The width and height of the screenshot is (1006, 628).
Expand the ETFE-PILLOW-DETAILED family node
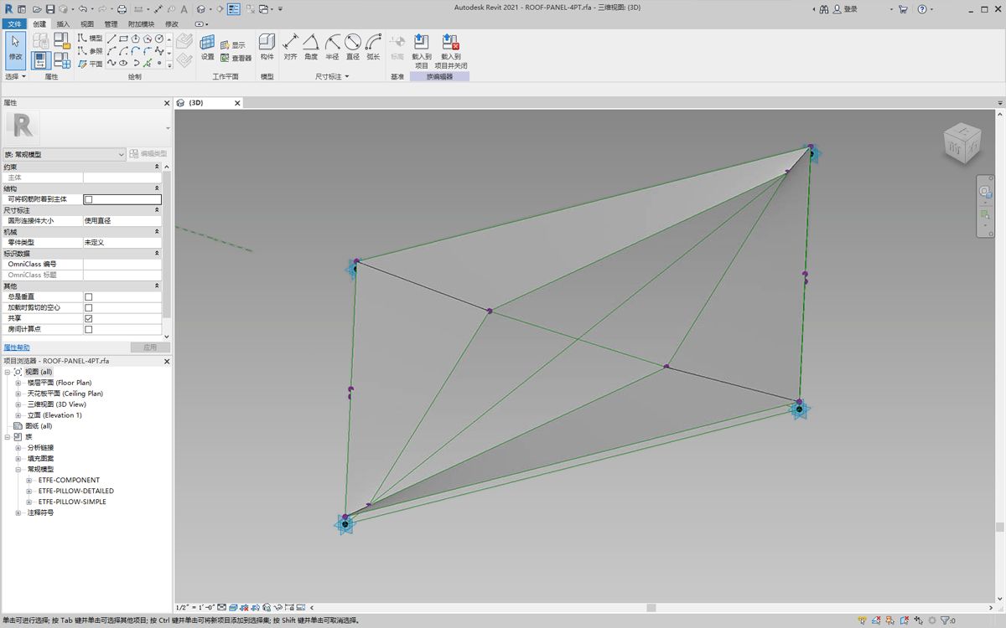[29, 492]
